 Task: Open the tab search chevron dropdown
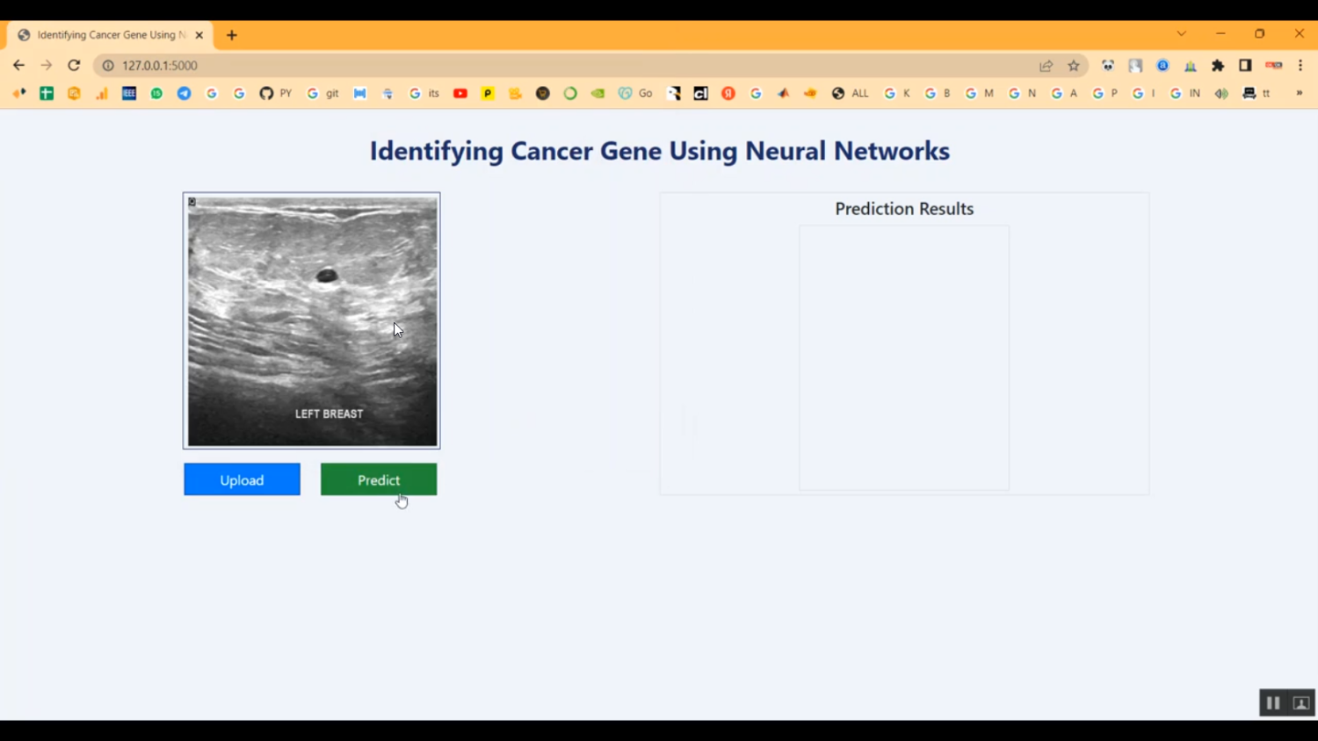coord(1181,33)
